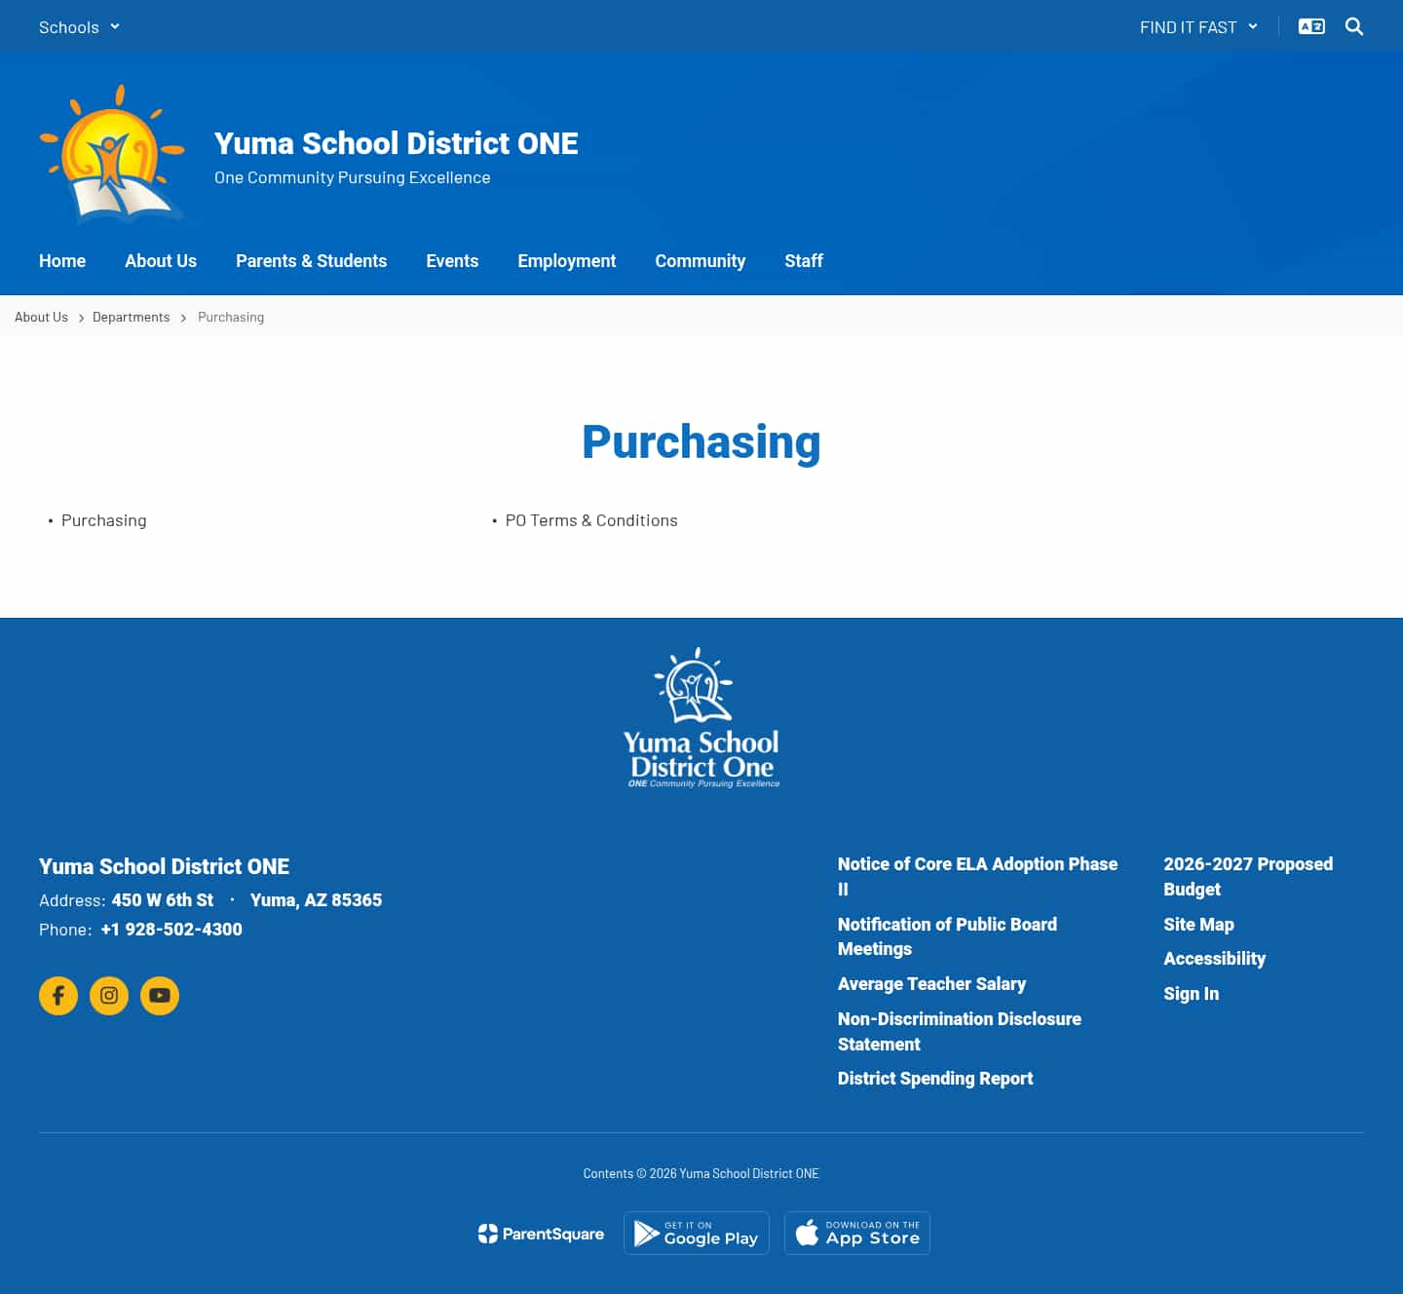
Task: Click the large Purchasing page heading
Action: 701,442
